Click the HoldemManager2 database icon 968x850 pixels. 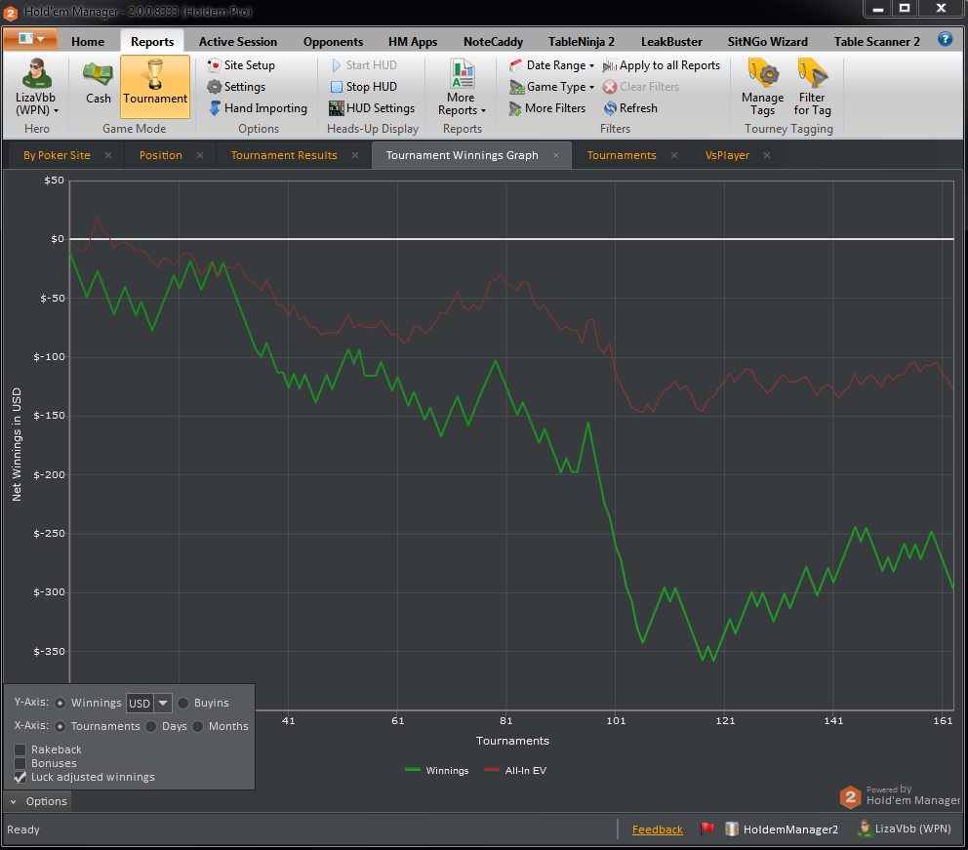[x=732, y=829]
